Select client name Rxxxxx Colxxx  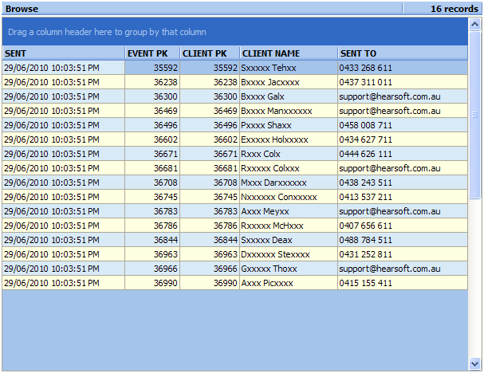pos(270,168)
